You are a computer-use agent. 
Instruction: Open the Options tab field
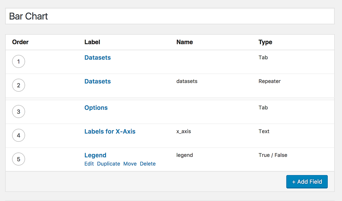[96, 107]
